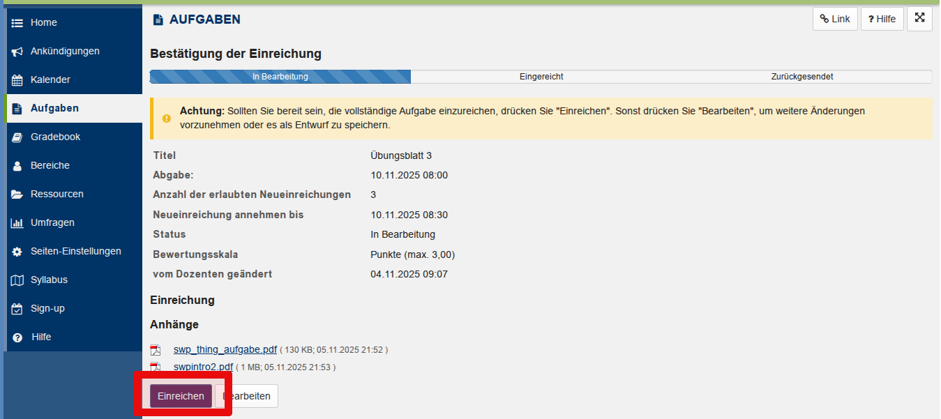This screenshot has height=419, width=941.
Task: Toggle fullscreen with the expand arrows icon
Action: [x=919, y=19]
